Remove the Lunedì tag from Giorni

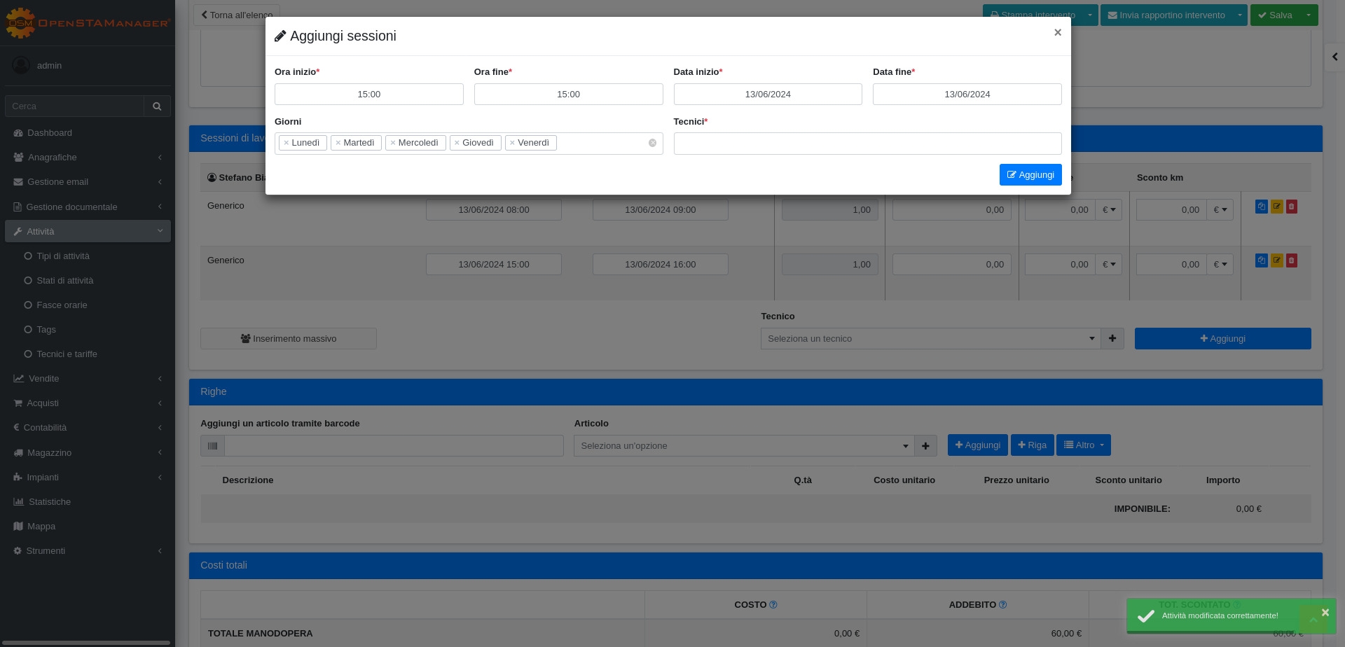287,143
